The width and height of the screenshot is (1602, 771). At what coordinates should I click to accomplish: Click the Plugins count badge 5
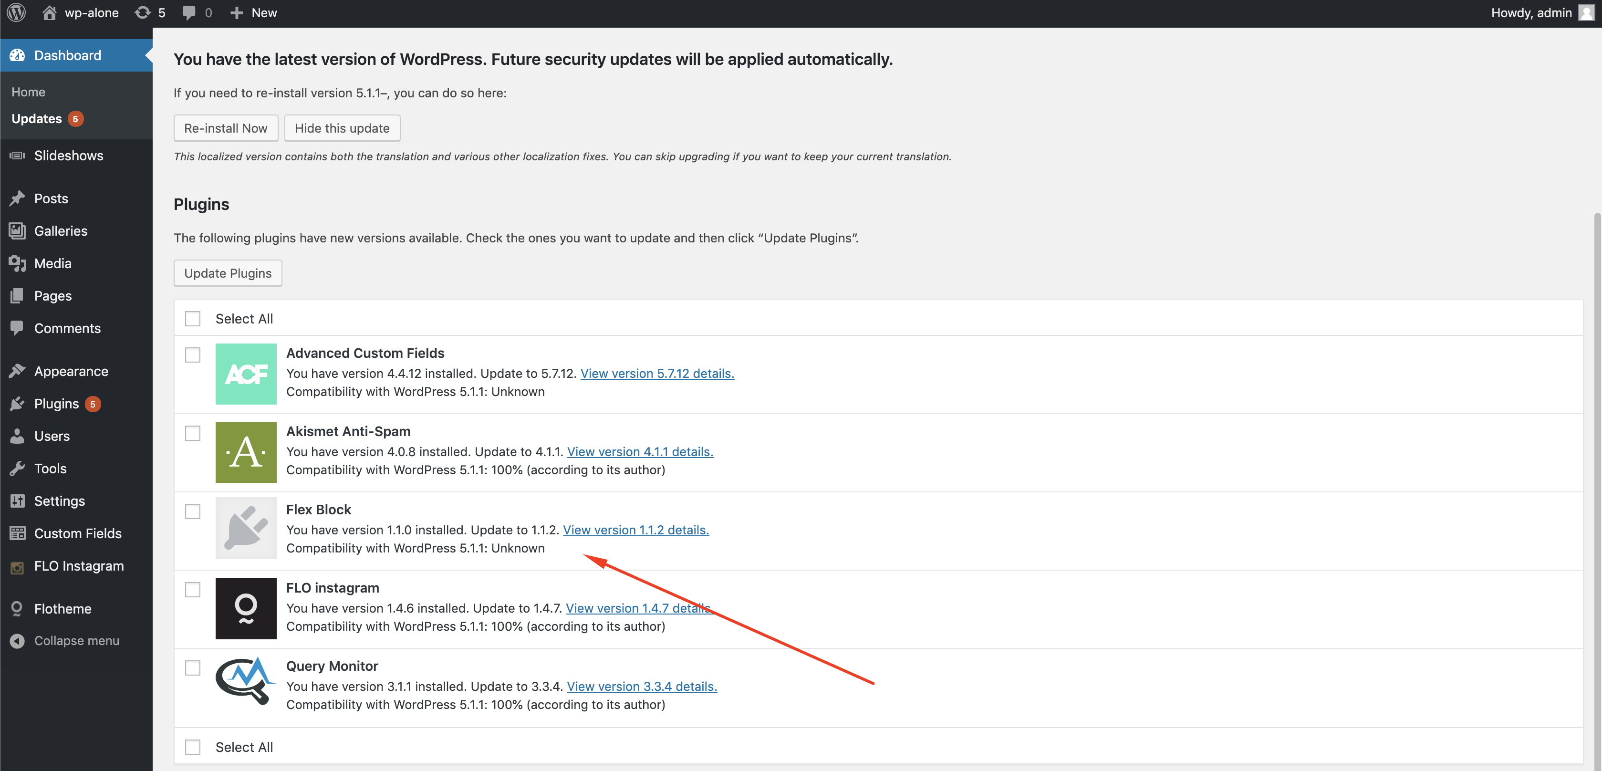coord(93,404)
